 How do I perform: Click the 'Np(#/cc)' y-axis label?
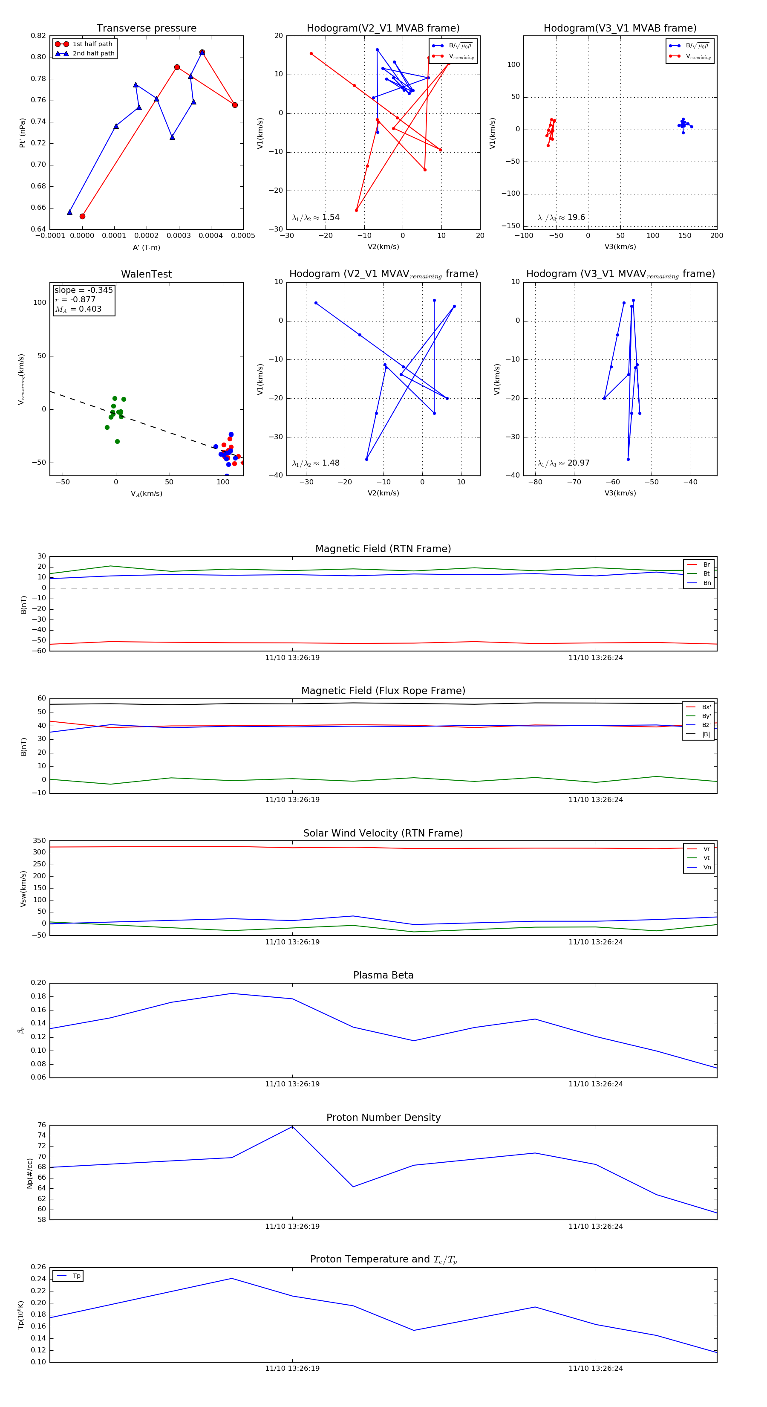(x=29, y=1173)
